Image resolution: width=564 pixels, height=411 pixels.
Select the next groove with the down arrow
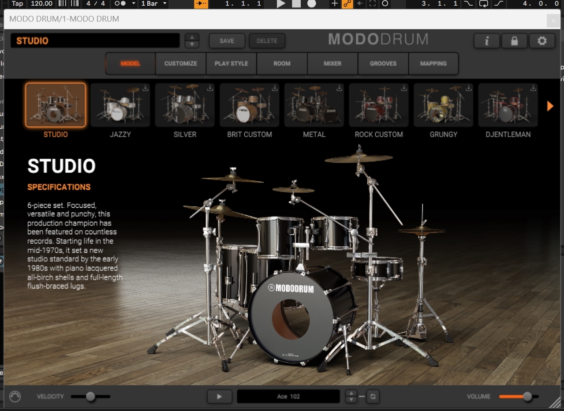click(x=351, y=400)
